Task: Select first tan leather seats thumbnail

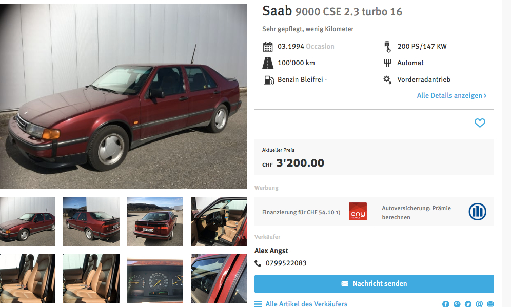Action: [28, 279]
